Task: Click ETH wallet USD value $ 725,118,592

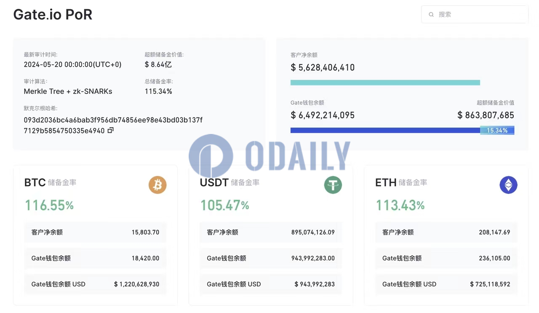Action: [490, 284]
